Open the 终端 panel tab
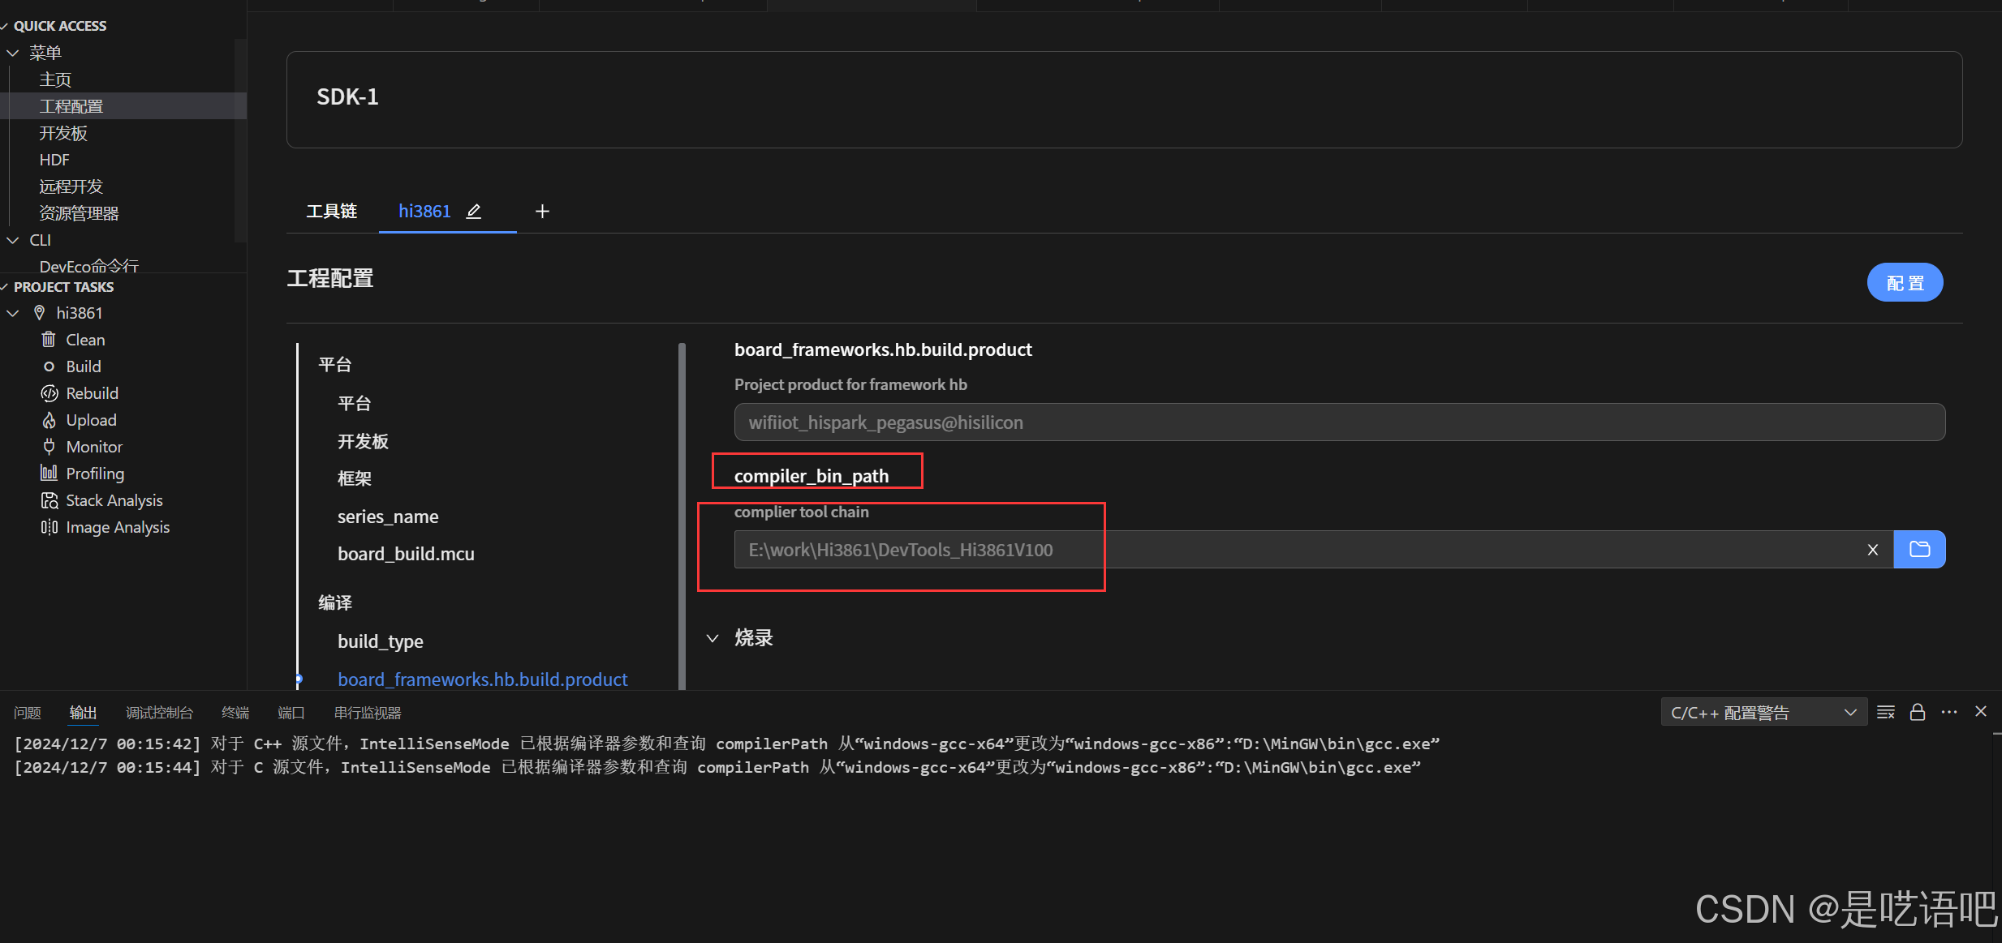Image resolution: width=2002 pixels, height=943 pixels. coord(235,713)
